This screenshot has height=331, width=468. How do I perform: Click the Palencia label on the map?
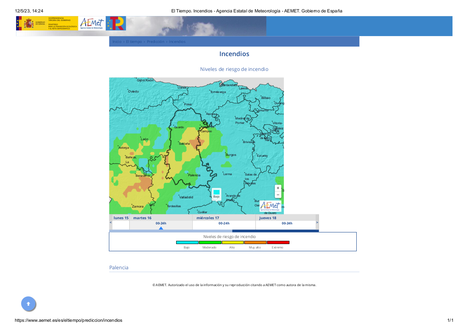click(x=194, y=175)
